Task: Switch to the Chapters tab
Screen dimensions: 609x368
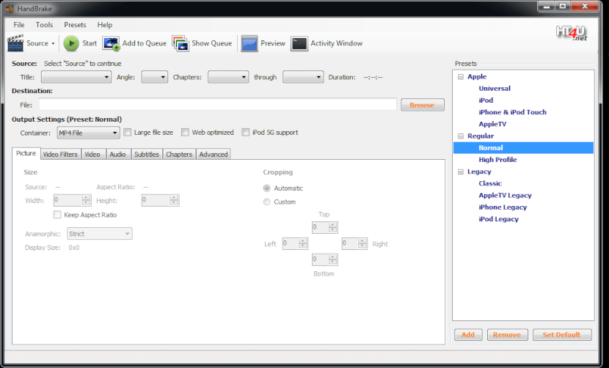Action: 179,154
